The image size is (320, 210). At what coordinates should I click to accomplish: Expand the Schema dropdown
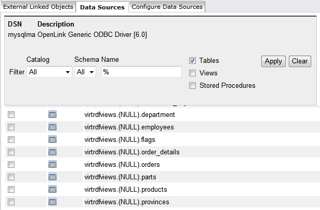[x=85, y=72]
